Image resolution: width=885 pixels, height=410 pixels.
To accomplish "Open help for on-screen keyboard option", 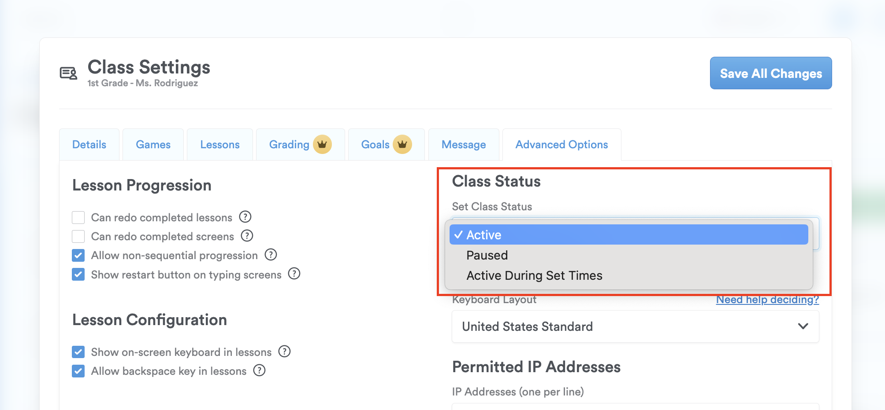I will (x=284, y=351).
